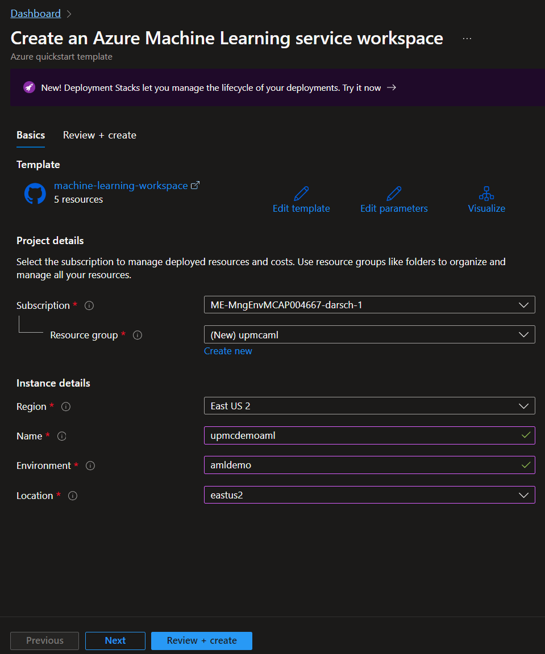Follow the Try it now arrow
Viewport: 545px width, 654px height.
(x=392, y=87)
